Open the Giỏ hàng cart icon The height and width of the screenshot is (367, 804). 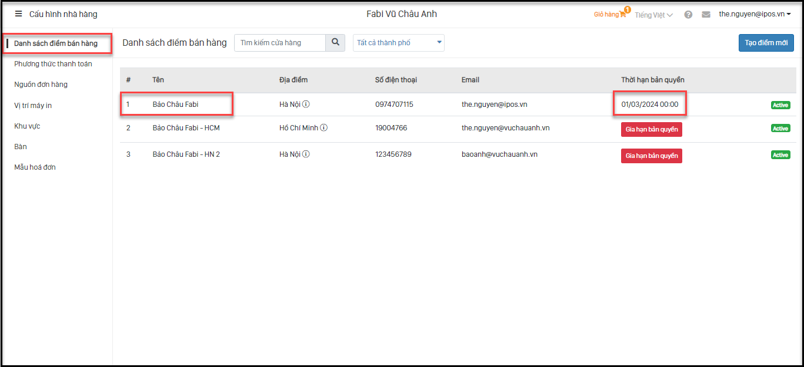622,14
